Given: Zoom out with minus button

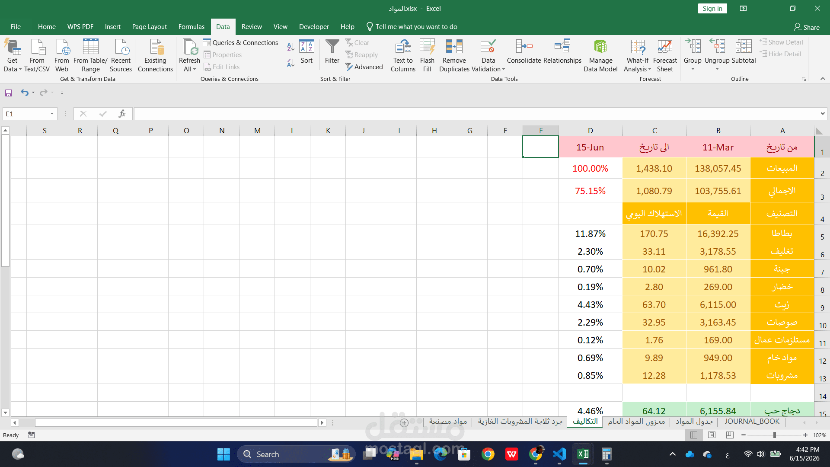Looking at the screenshot, I should (744, 435).
